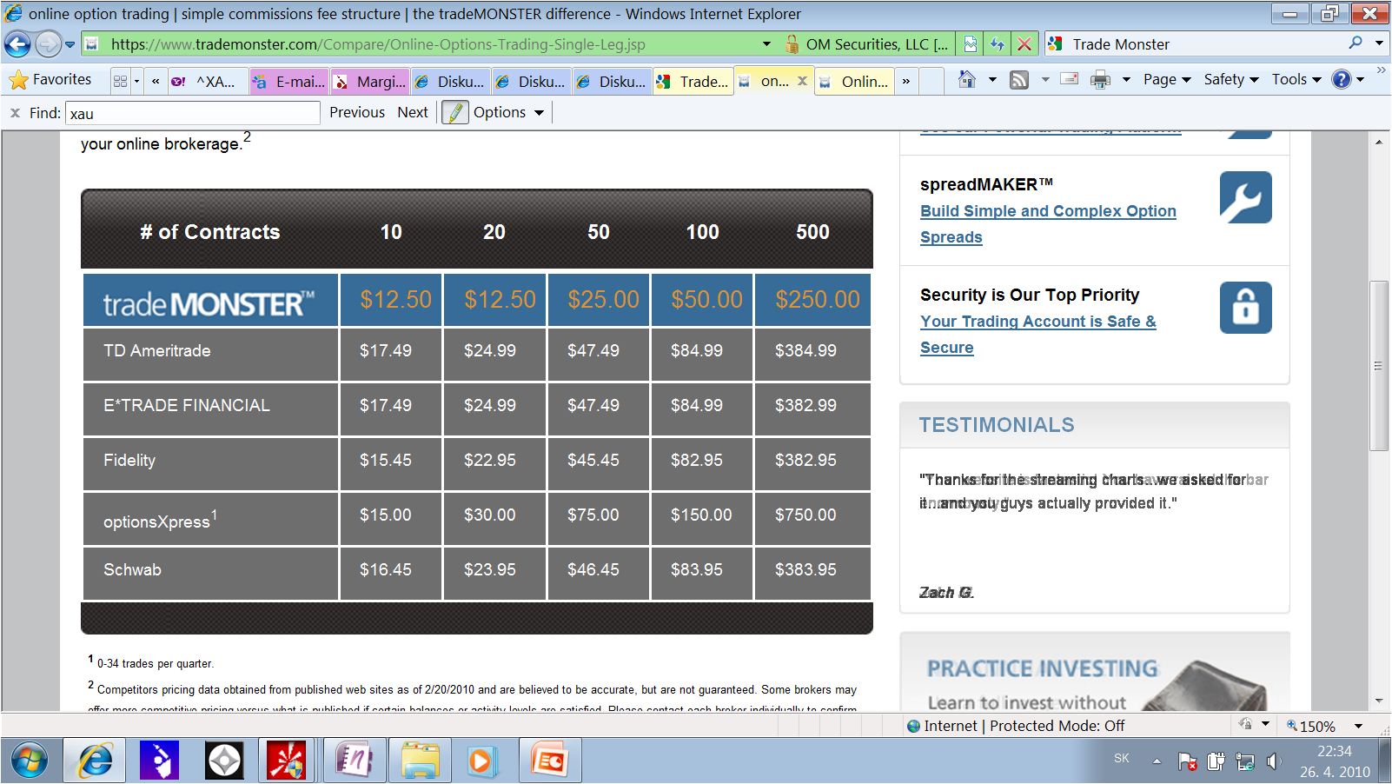This screenshot has width=1392, height=784.
Task: Click the search magnifier icon
Action: coord(1356,43)
